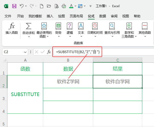Click cell B1 containing 数据
154x127 pixels.
(x=68, y=69)
